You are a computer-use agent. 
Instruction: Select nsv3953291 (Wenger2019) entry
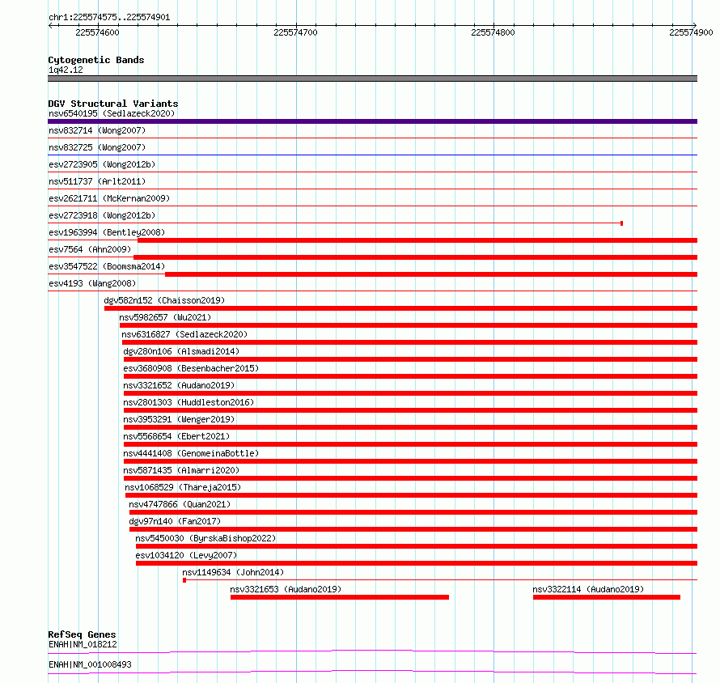(x=179, y=419)
